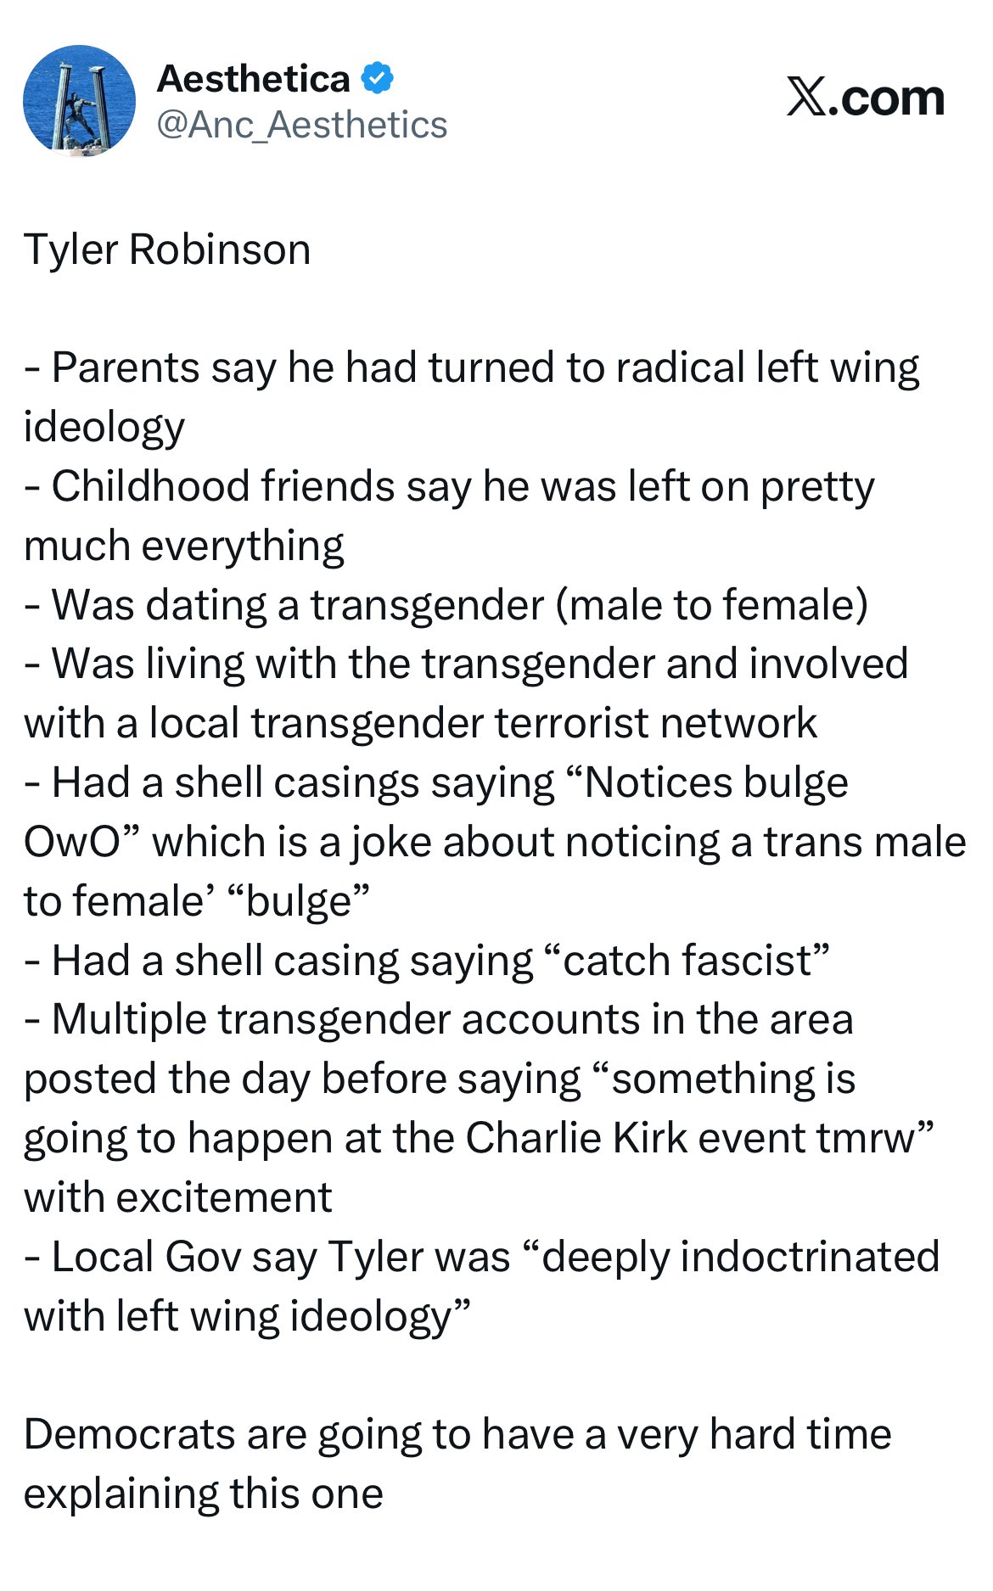Select the "Childhood friends say" line
The image size is (993, 1592).
[x=449, y=486]
